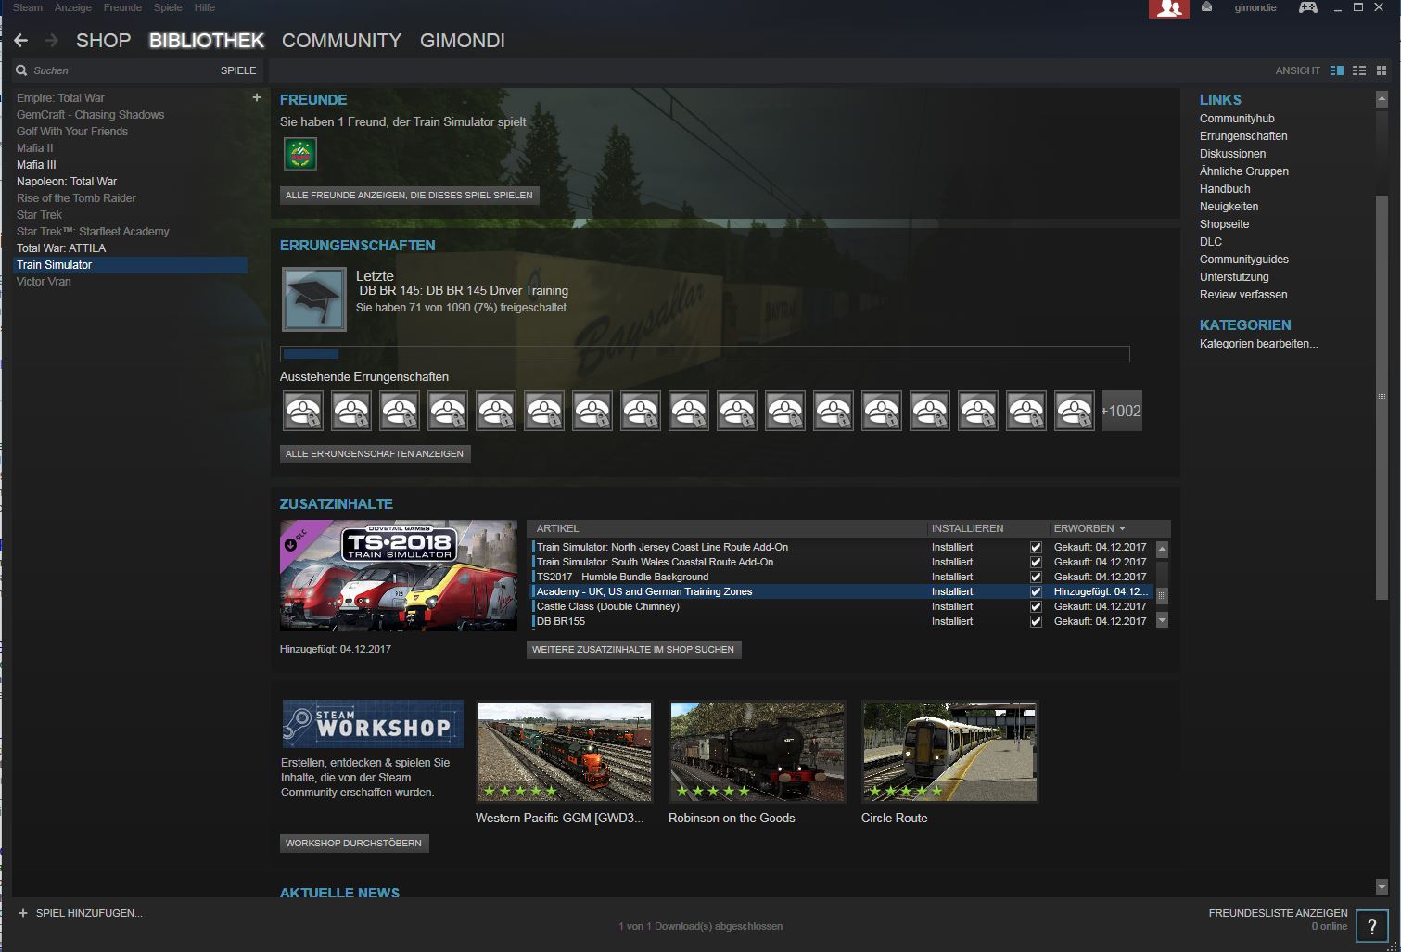Switch to detail view layout
Screen dimensions: 1401x952
click(1337, 70)
